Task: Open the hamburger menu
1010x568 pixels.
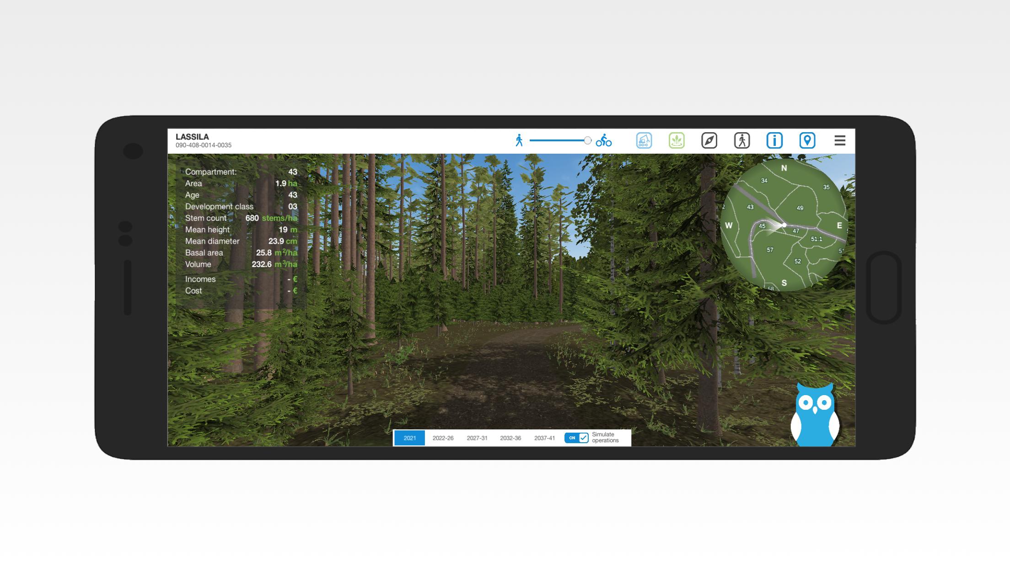Action: pos(840,140)
